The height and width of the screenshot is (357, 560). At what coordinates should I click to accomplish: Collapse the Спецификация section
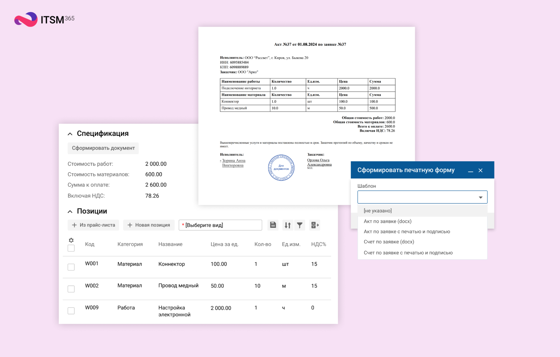70,134
